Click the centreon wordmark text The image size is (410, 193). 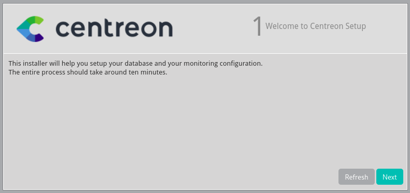(x=114, y=28)
